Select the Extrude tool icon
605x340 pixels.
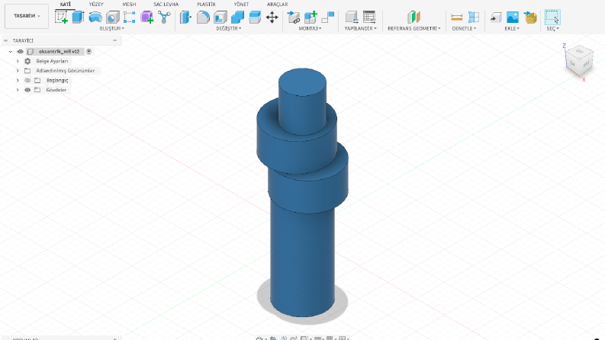(79, 17)
